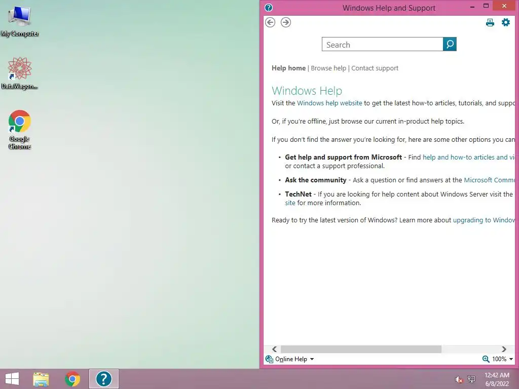Viewport: 519px width, 389px height.
Task: Open the Windows help website link
Action: coord(329,103)
